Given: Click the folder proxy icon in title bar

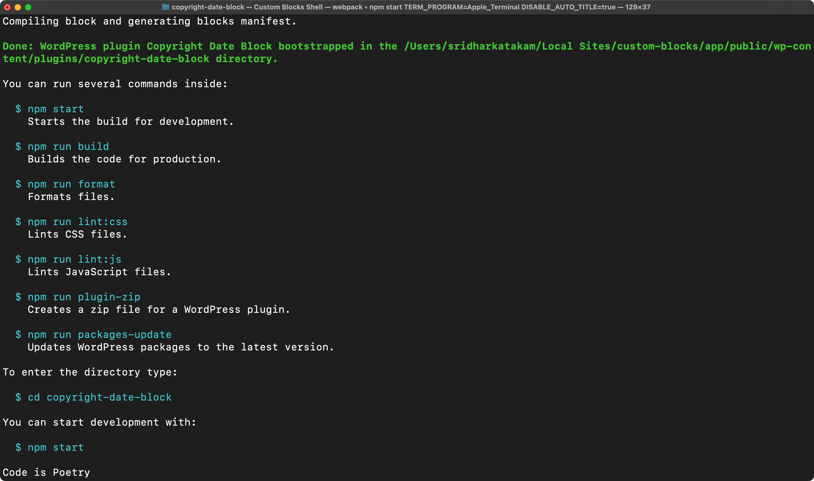Looking at the screenshot, I should pyautogui.click(x=165, y=7).
